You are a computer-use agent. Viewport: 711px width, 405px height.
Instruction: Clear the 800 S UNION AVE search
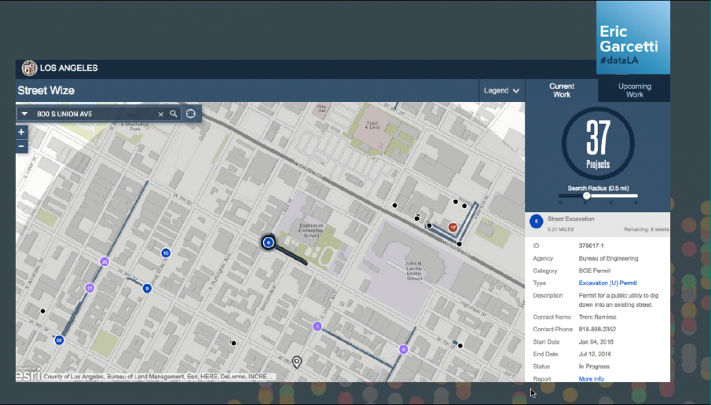[160, 114]
